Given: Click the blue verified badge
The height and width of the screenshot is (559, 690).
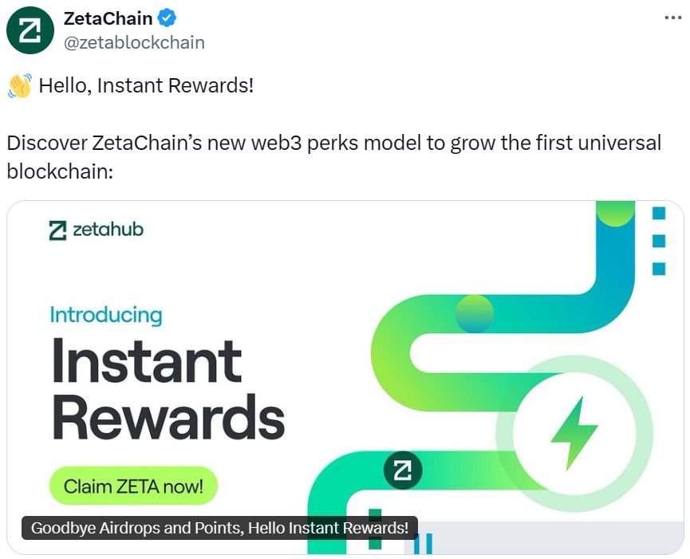Looking at the screenshot, I should pyautogui.click(x=168, y=18).
